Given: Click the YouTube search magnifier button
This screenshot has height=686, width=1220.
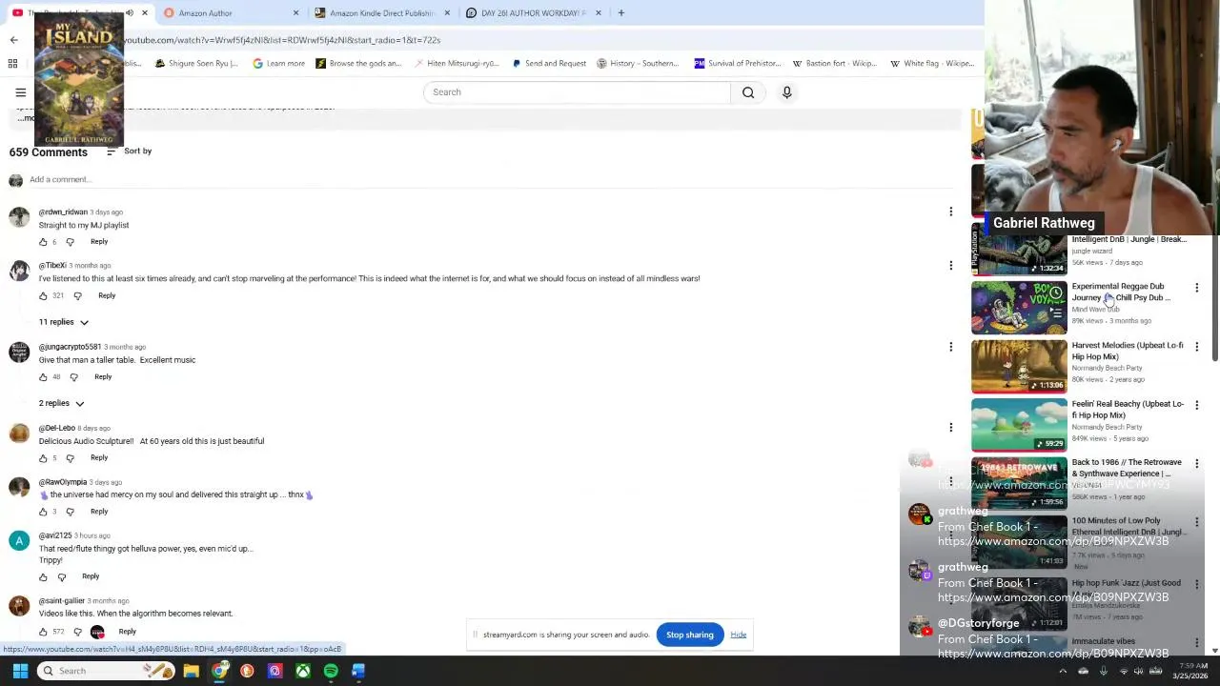Looking at the screenshot, I should [748, 92].
